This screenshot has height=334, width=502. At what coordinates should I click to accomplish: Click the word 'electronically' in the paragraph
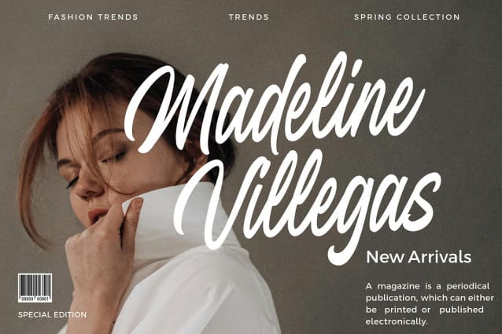click(397, 321)
